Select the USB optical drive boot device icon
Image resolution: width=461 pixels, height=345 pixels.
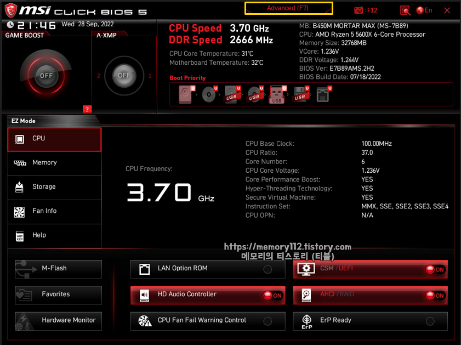pos(255,94)
